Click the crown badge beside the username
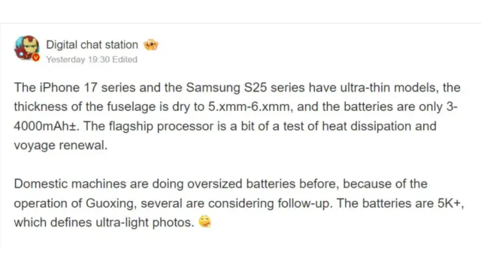Screen dimensions: 481x270 coord(150,45)
